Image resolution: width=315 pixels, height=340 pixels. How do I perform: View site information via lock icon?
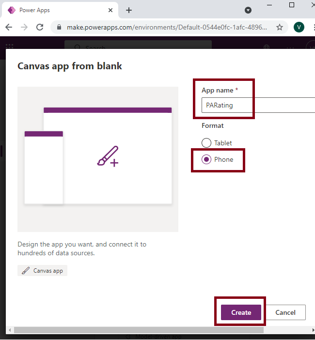(x=60, y=27)
